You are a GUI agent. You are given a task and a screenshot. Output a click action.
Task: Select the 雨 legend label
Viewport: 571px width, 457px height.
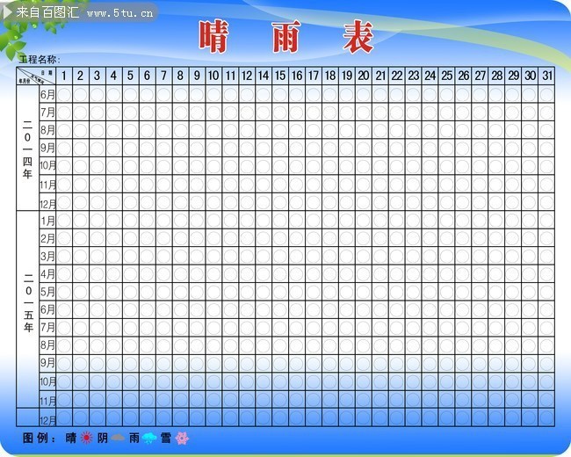(134, 438)
